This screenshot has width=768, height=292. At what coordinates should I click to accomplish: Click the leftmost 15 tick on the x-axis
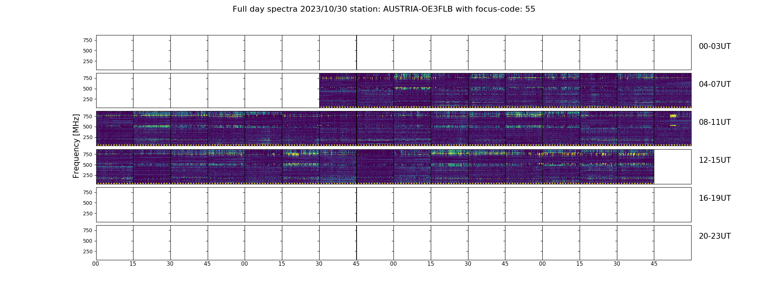coord(133,264)
